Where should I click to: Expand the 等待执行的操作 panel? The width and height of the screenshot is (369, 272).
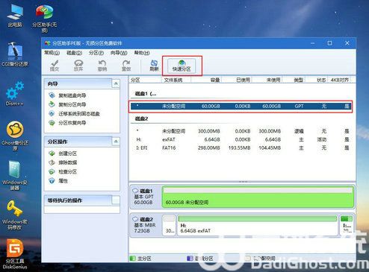116,200
